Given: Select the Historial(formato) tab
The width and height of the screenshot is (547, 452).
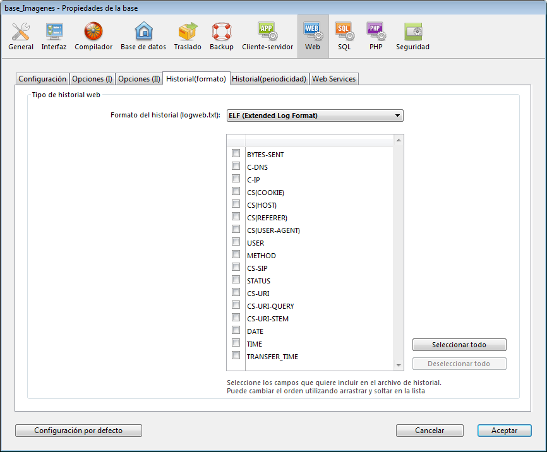Looking at the screenshot, I should pyautogui.click(x=196, y=78).
